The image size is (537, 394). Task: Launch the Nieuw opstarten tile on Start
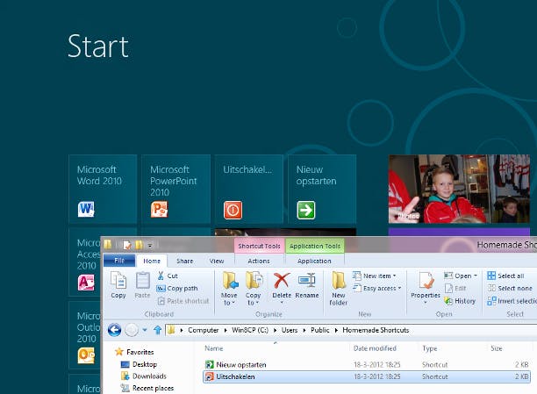click(x=322, y=190)
